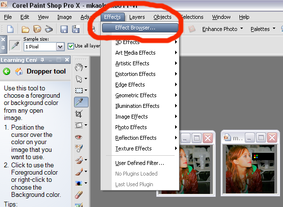Screen dimensions: 283x207
Task: Open the Image menu
Action: pos(64,17)
